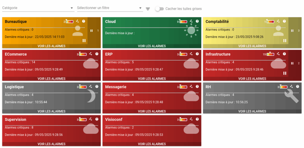This screenshot has width=304, height=148.
Task: View alarms for ECommerce
Action: click(51, 79)
